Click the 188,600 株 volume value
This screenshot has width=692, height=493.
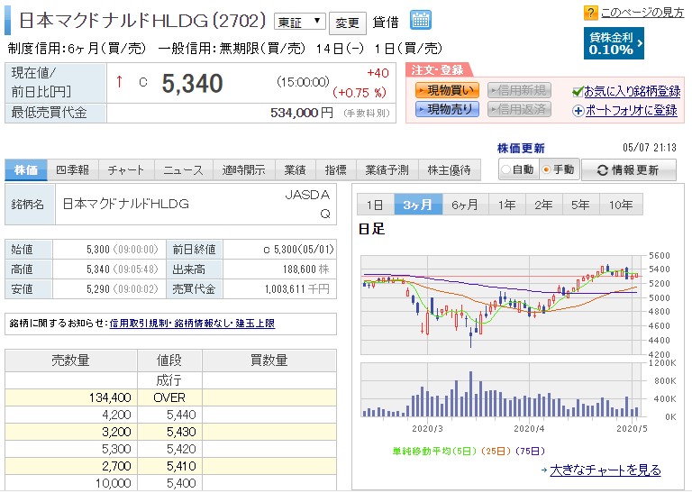(305, 269)
